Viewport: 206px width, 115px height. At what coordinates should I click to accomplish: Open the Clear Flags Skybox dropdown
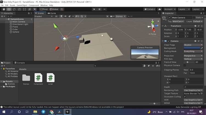click(193, 45)
